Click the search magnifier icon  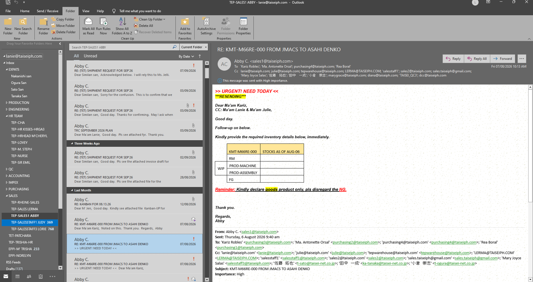174,47
